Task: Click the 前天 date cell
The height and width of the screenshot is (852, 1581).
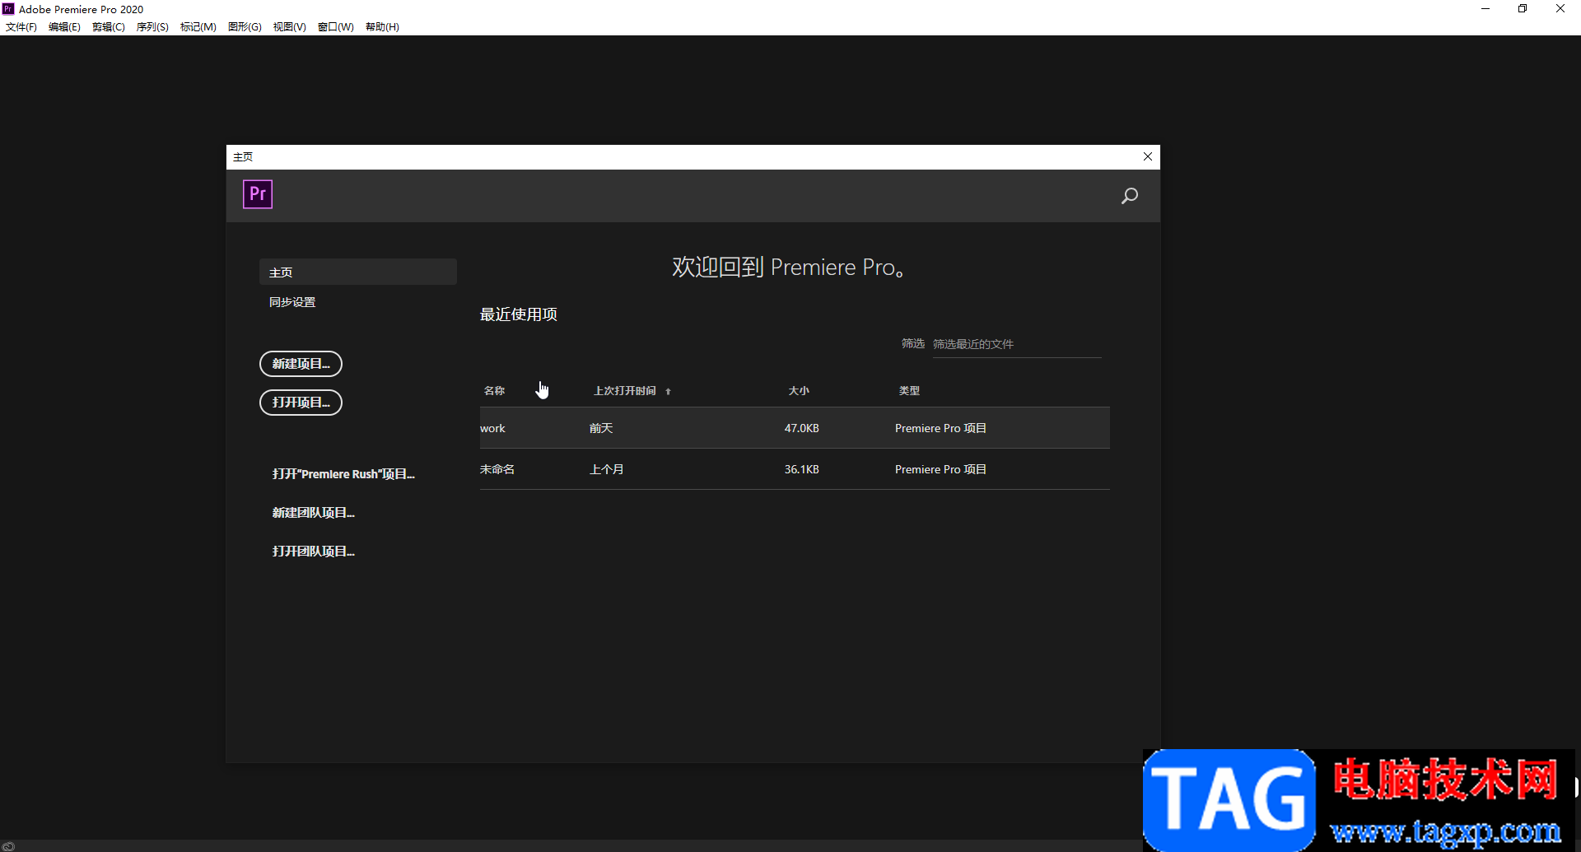Action: click(601, 428)
